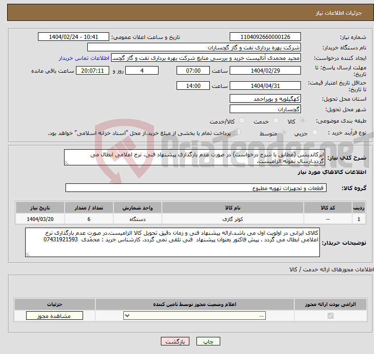Select the متوسط purchase type radio
Image resolution: width=374 pixels, height=354 pixels.
click(x=284, y=132)
